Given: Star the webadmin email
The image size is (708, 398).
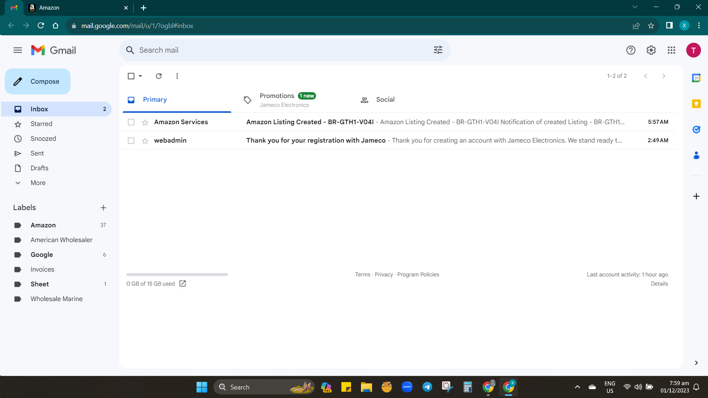Looking at the screenshot, I should coord(145,141).
